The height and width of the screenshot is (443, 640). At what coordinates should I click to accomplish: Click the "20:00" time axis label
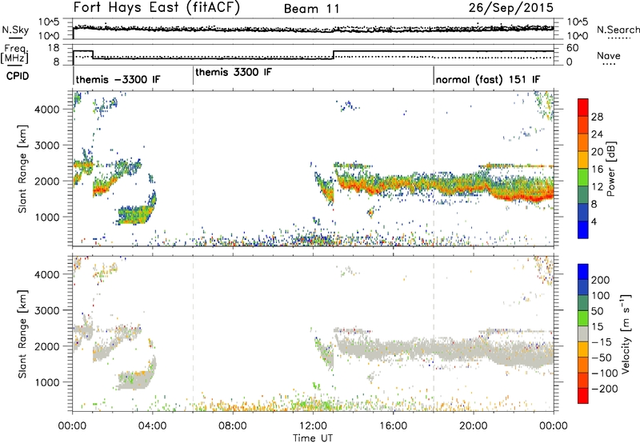(474, 426)
